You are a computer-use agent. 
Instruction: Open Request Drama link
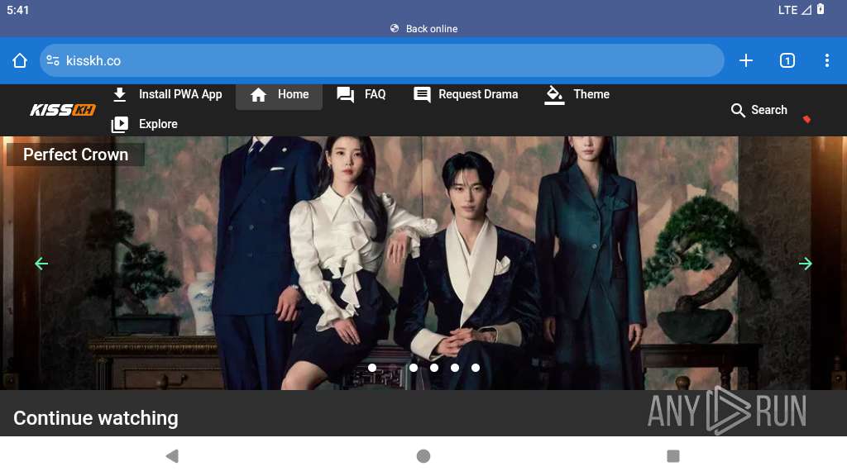[x=478, y=94]
